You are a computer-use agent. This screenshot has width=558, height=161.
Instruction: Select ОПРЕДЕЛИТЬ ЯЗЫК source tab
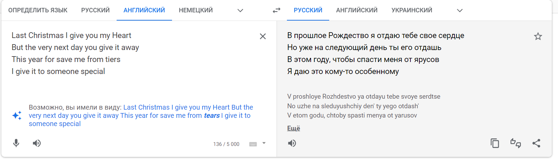pos(38,10)
